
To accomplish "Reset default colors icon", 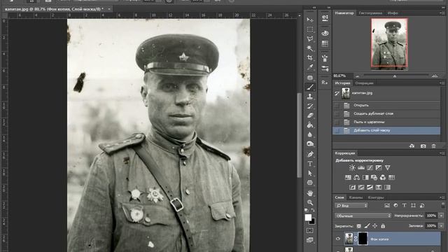I will [x=307, y=210].
